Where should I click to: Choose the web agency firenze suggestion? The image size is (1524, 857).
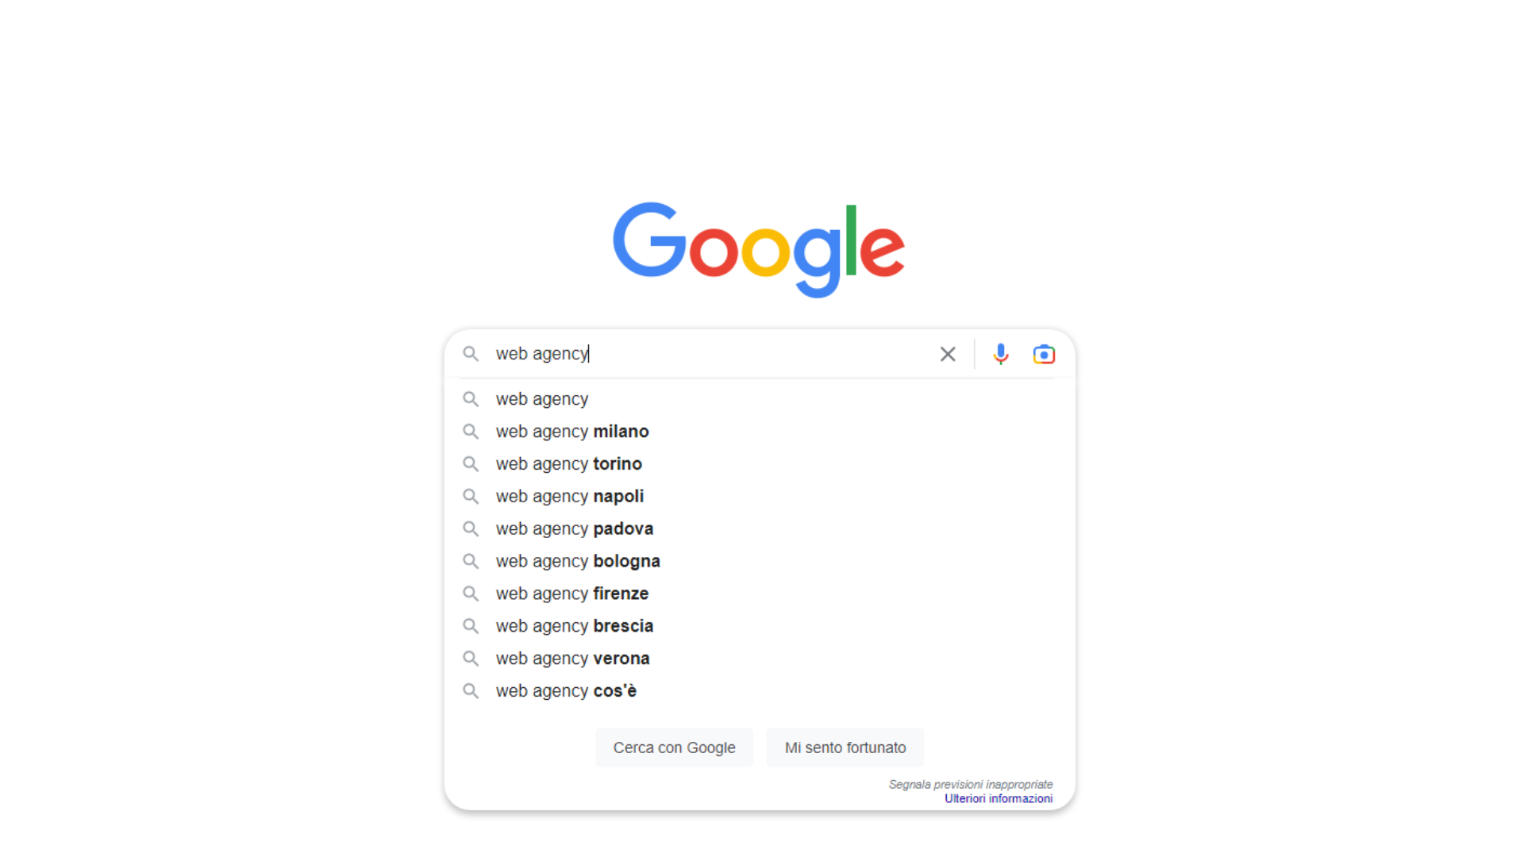[x=759, y=594]
